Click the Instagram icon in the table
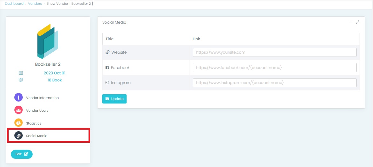This screenshot has width=373, height=167. (107, 83)
